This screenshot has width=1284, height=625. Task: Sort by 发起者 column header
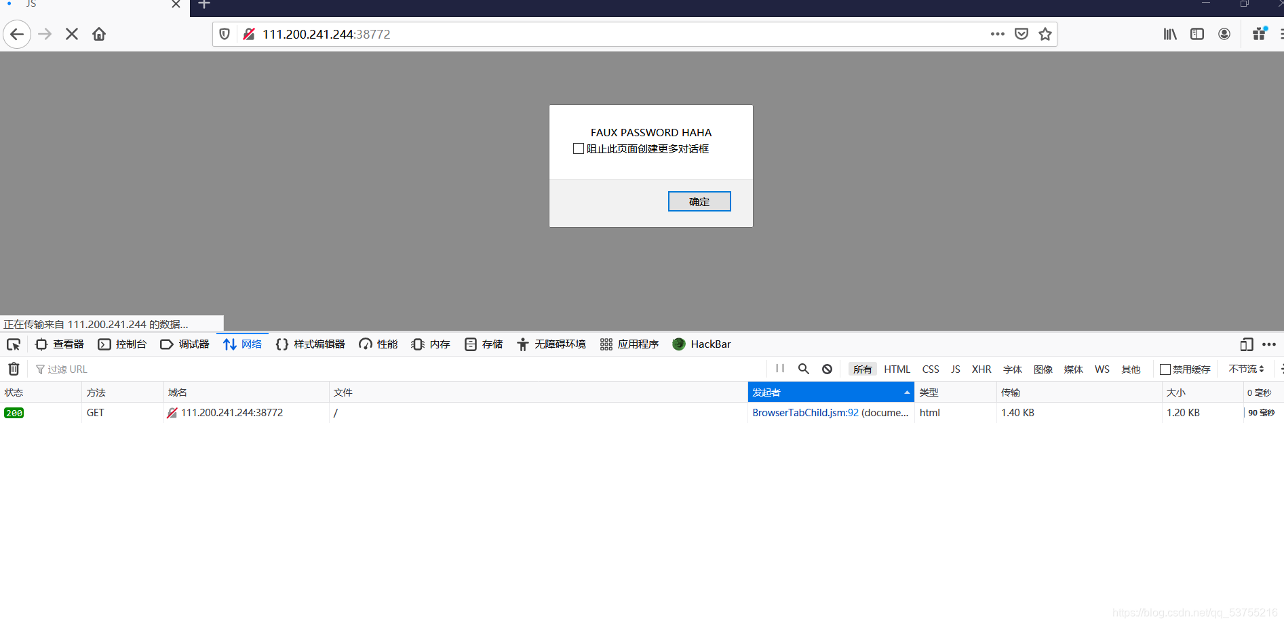(831, 392)
